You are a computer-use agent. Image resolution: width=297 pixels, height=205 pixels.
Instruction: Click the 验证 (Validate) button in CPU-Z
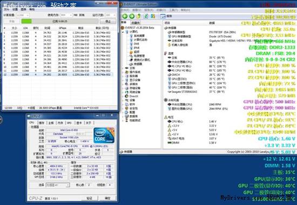(90, 198)
